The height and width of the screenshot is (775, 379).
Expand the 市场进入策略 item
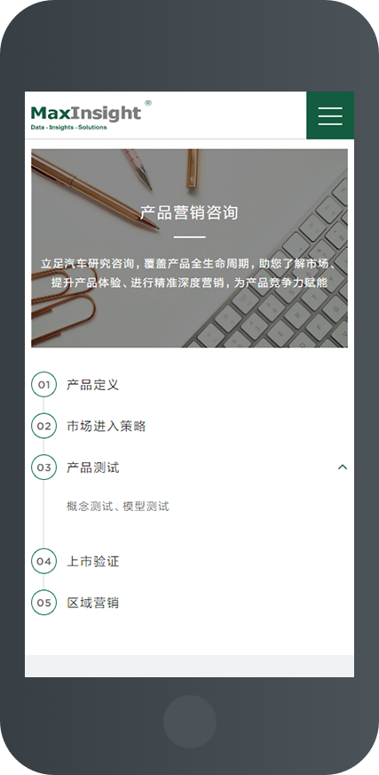pyautogui.click(x=107, y=426)
